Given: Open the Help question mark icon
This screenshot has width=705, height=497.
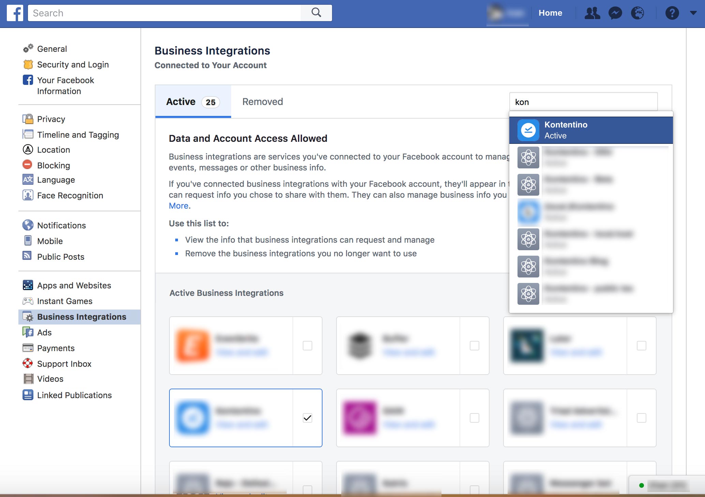Looking at the screenshot, I should pyautogui.click(x=672, y=13).
